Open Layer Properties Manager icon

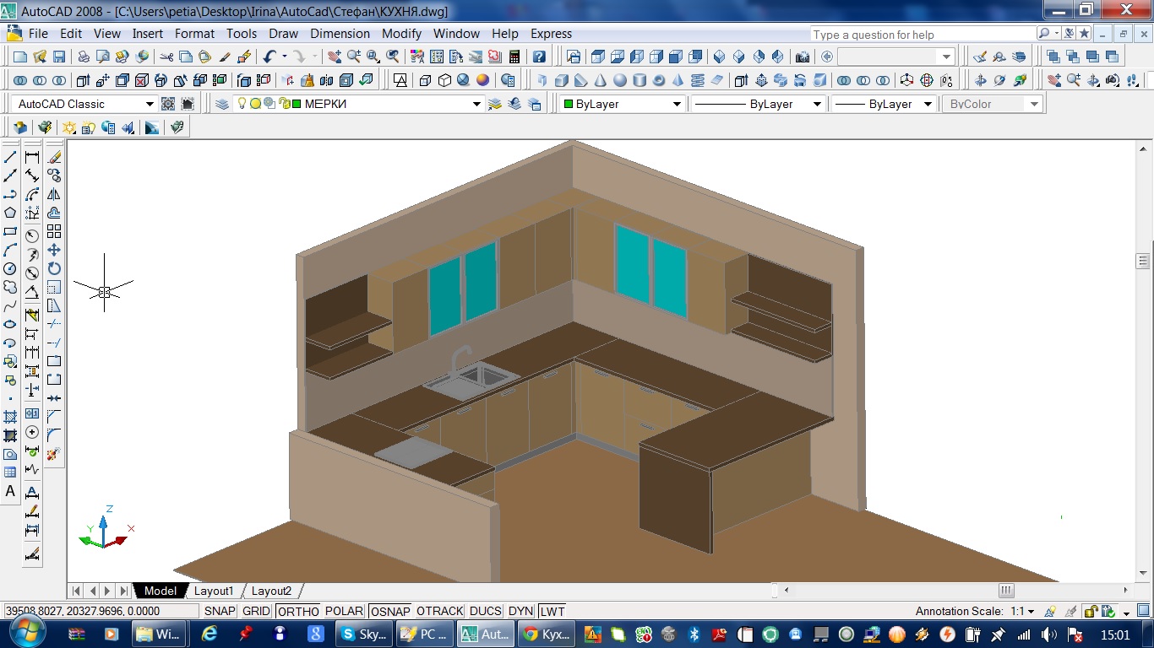(221, 104)
